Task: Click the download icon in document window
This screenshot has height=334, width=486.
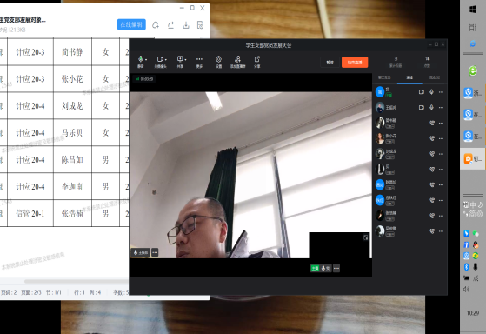Action: coord(186,25)
